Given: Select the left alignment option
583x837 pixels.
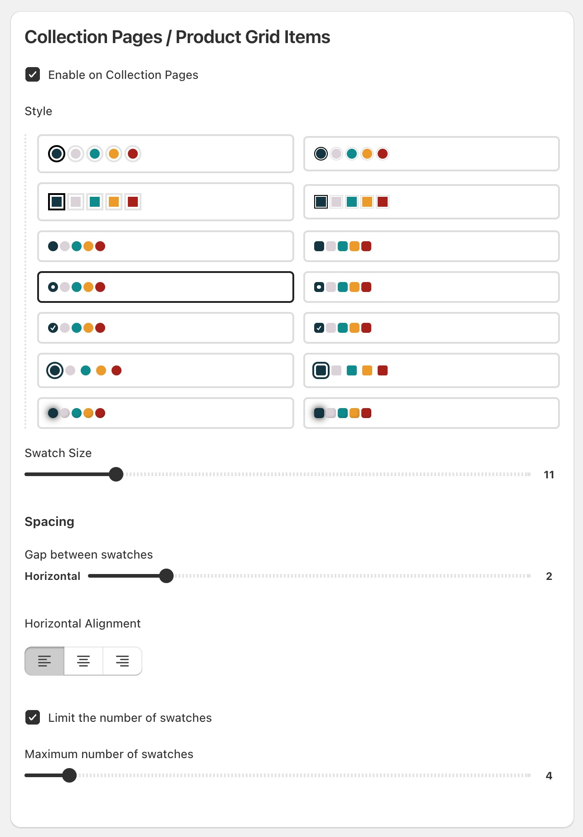Looking at the screenshot, I should coord(44,661).
